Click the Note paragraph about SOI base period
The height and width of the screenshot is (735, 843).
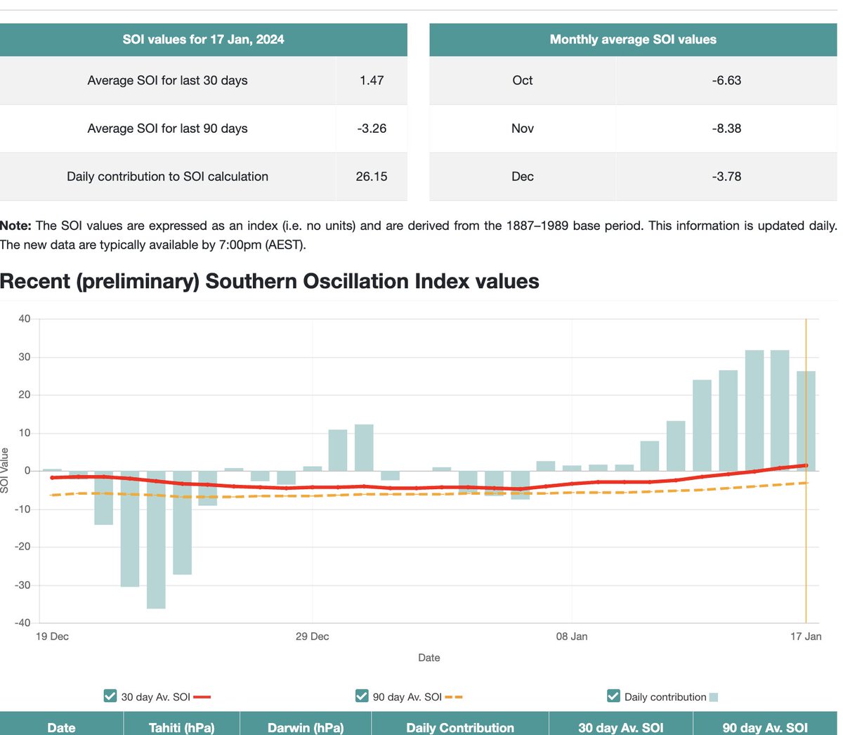click(x=419, y=235)
